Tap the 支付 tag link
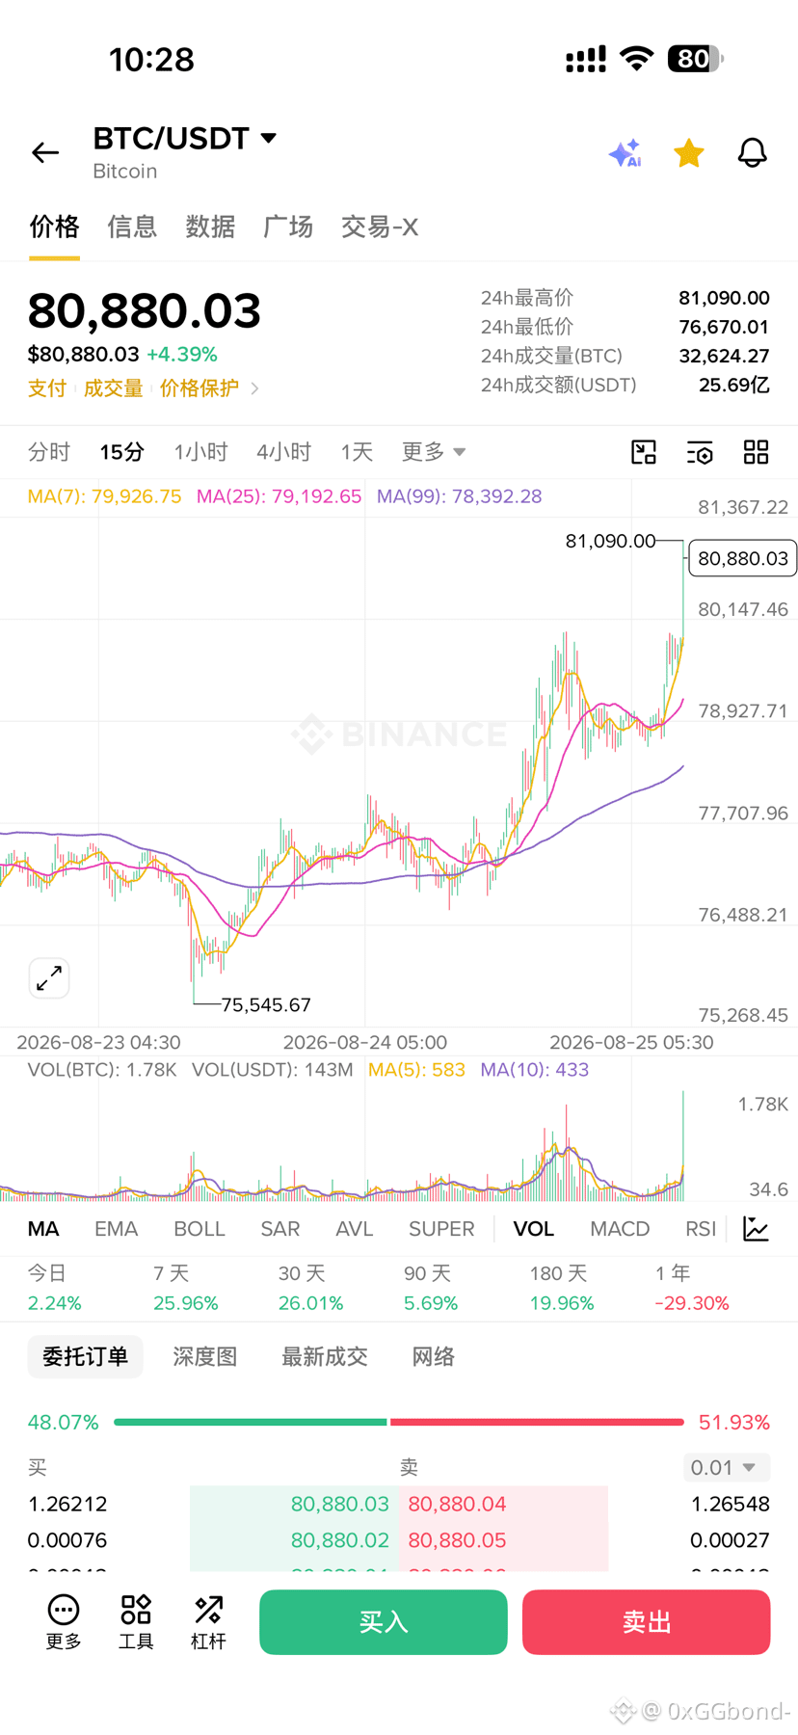Viewport: 798px width, 1735px height. (x=47, y=388)
